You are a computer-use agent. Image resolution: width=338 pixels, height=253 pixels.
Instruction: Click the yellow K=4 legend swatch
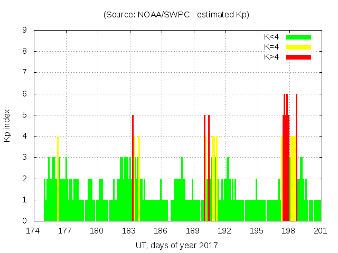coord(298,47)
